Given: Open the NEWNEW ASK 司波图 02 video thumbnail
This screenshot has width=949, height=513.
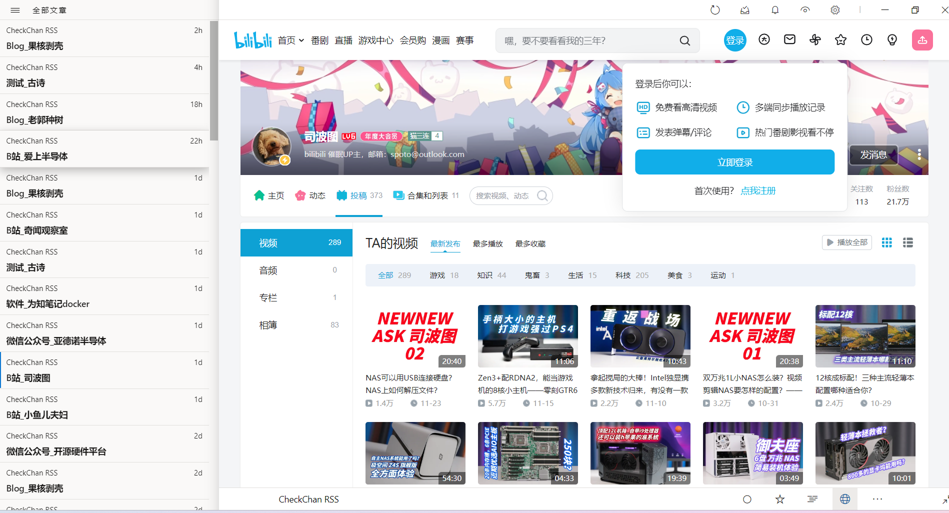Looking at the screenshot, I should [x=415, y=336].
